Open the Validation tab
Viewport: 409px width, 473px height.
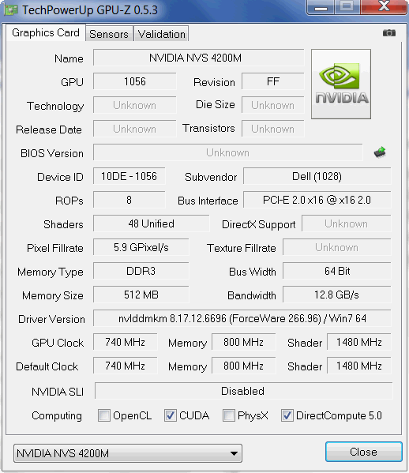point(161,34)
